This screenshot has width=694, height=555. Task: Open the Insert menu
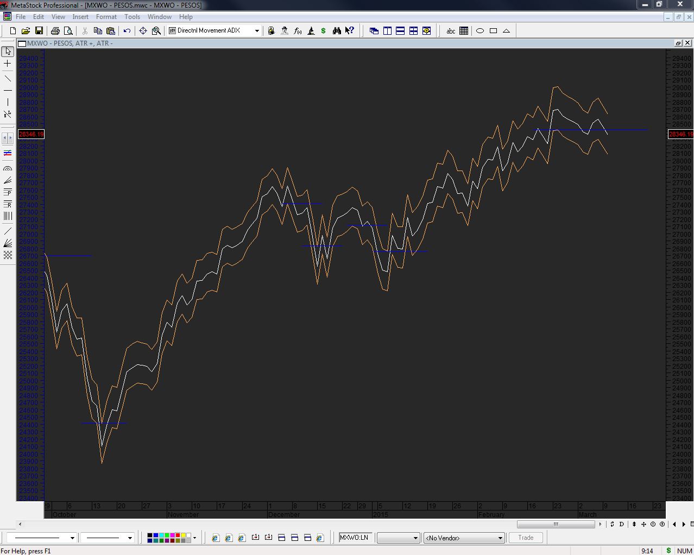coord(80,17)
